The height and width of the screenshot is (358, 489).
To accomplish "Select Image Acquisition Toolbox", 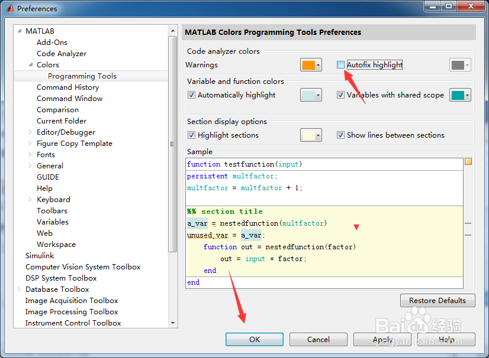I will coord(72,301).
